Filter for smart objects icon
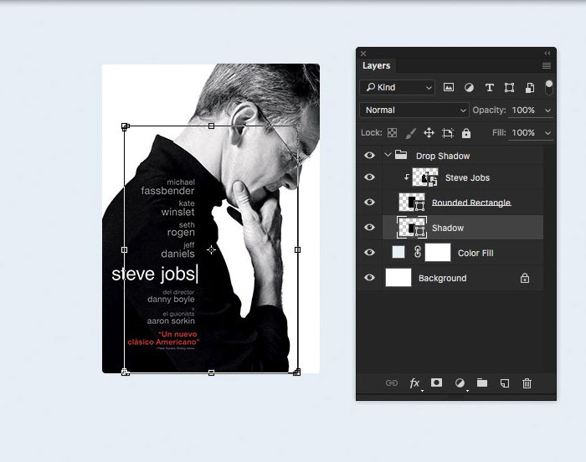 (x=530, y=88)
